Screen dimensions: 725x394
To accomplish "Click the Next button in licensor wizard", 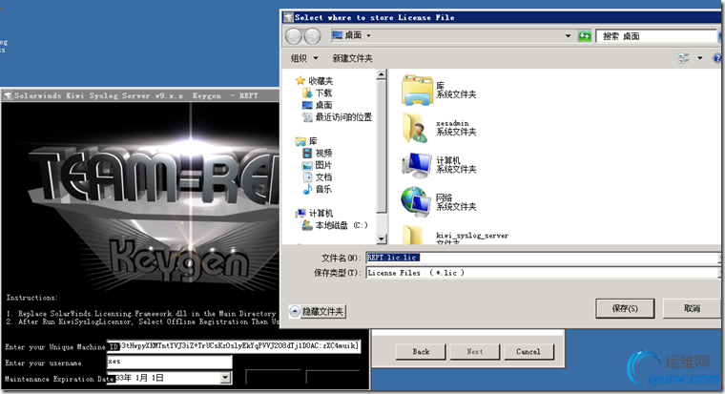I will click(475, 351).
